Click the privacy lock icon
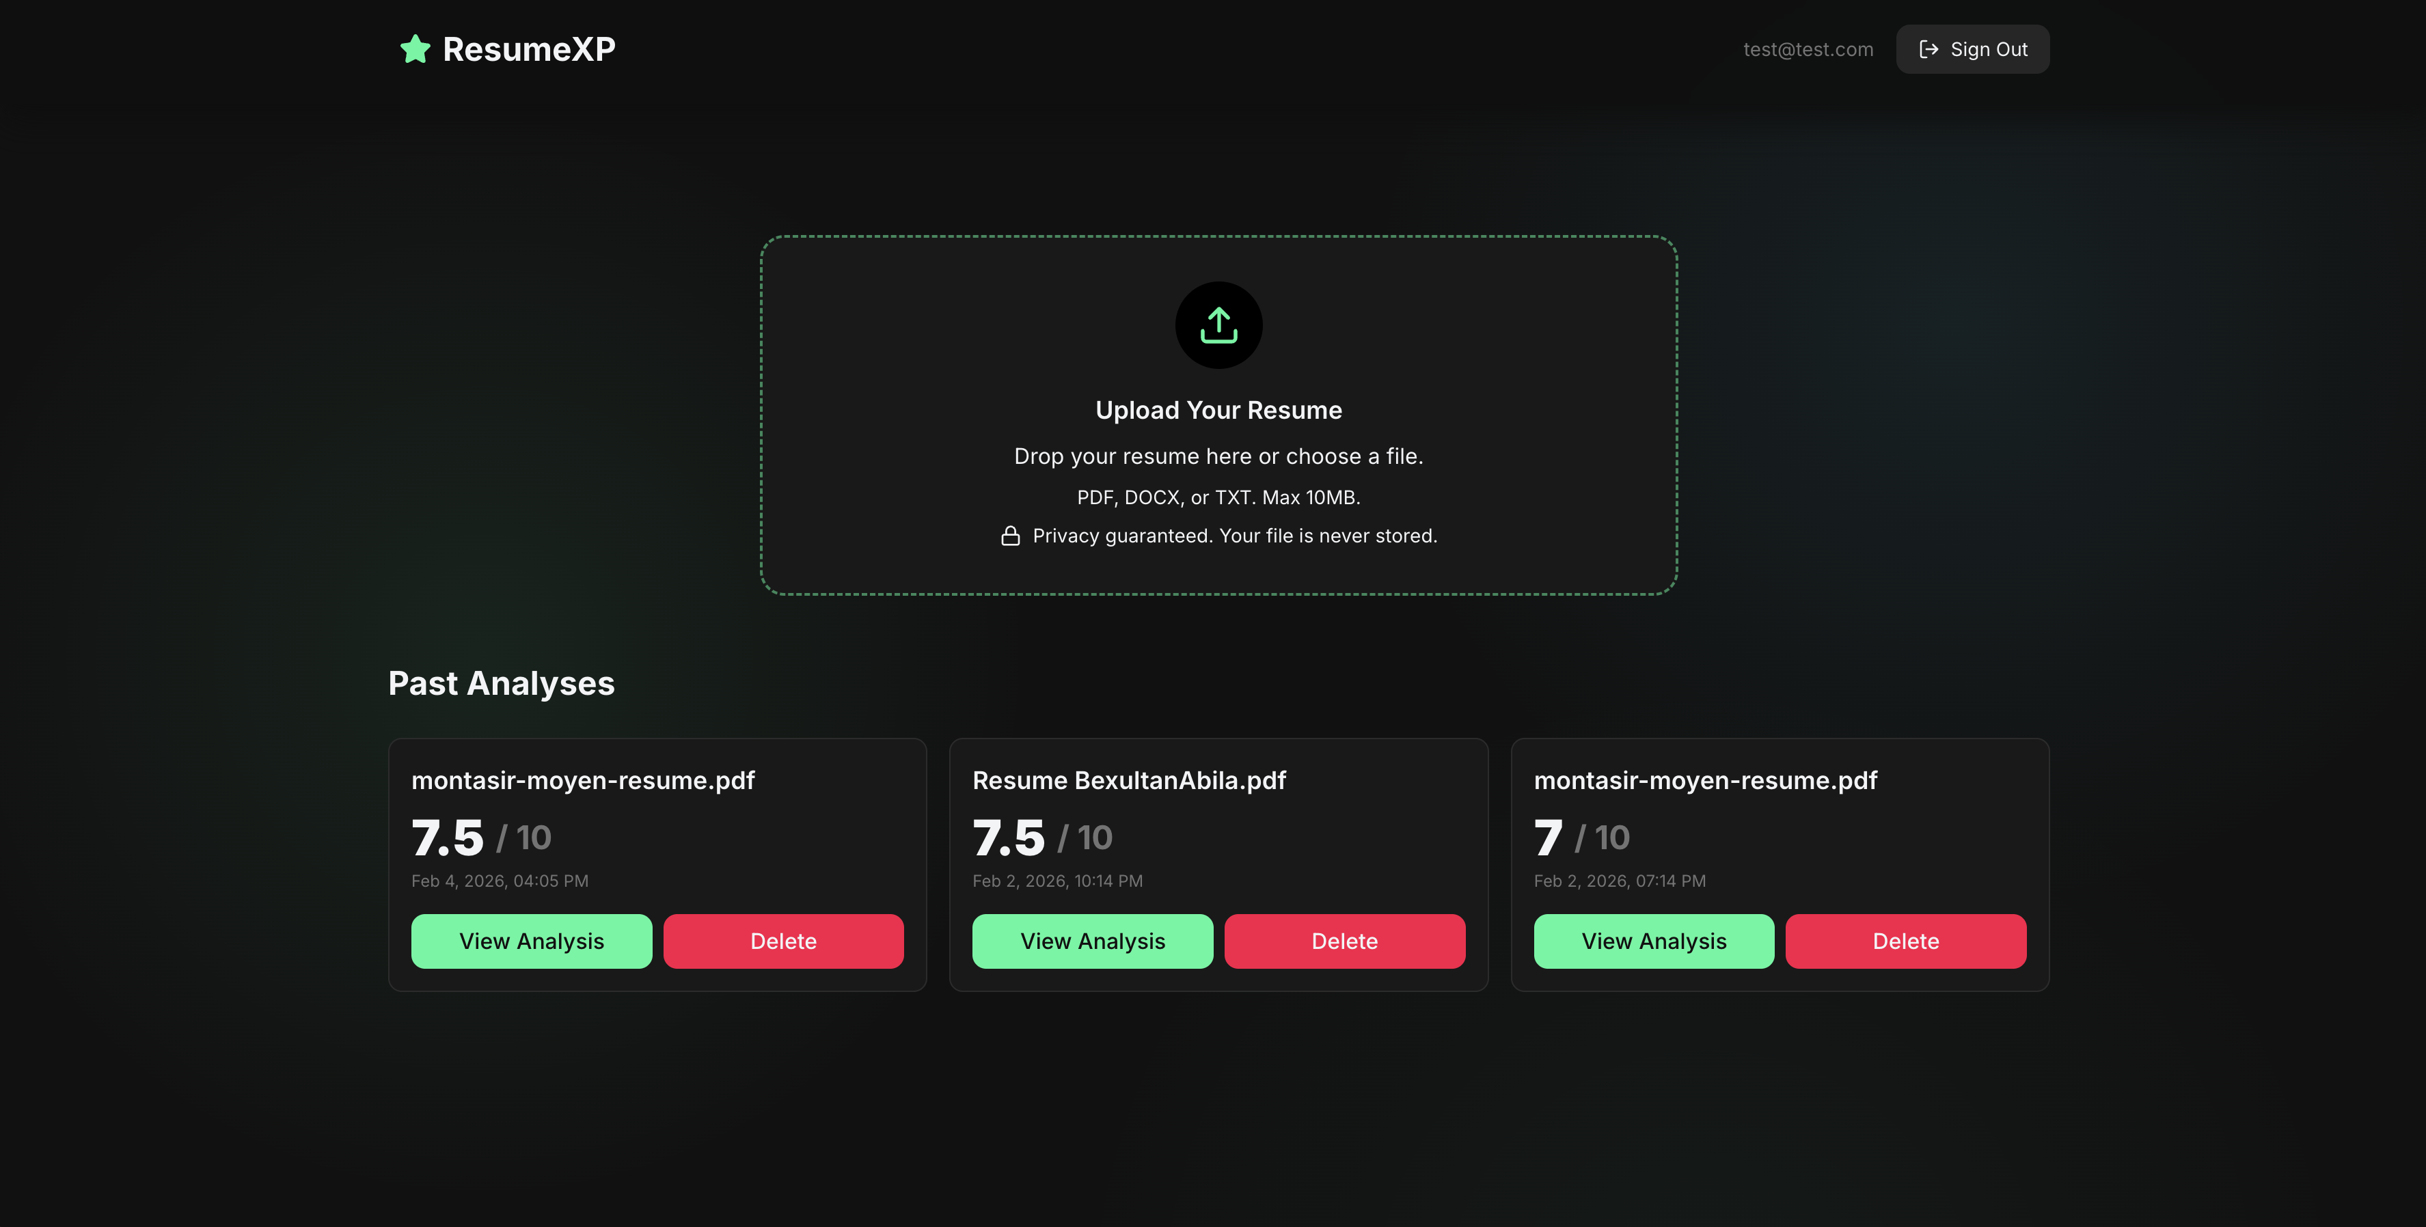Screen dimensions: 2426x1227 1009,536
